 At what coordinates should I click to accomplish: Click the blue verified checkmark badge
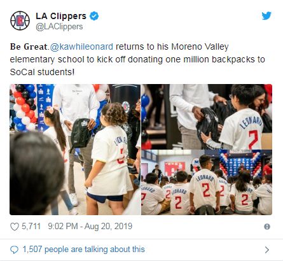[94, 16]
